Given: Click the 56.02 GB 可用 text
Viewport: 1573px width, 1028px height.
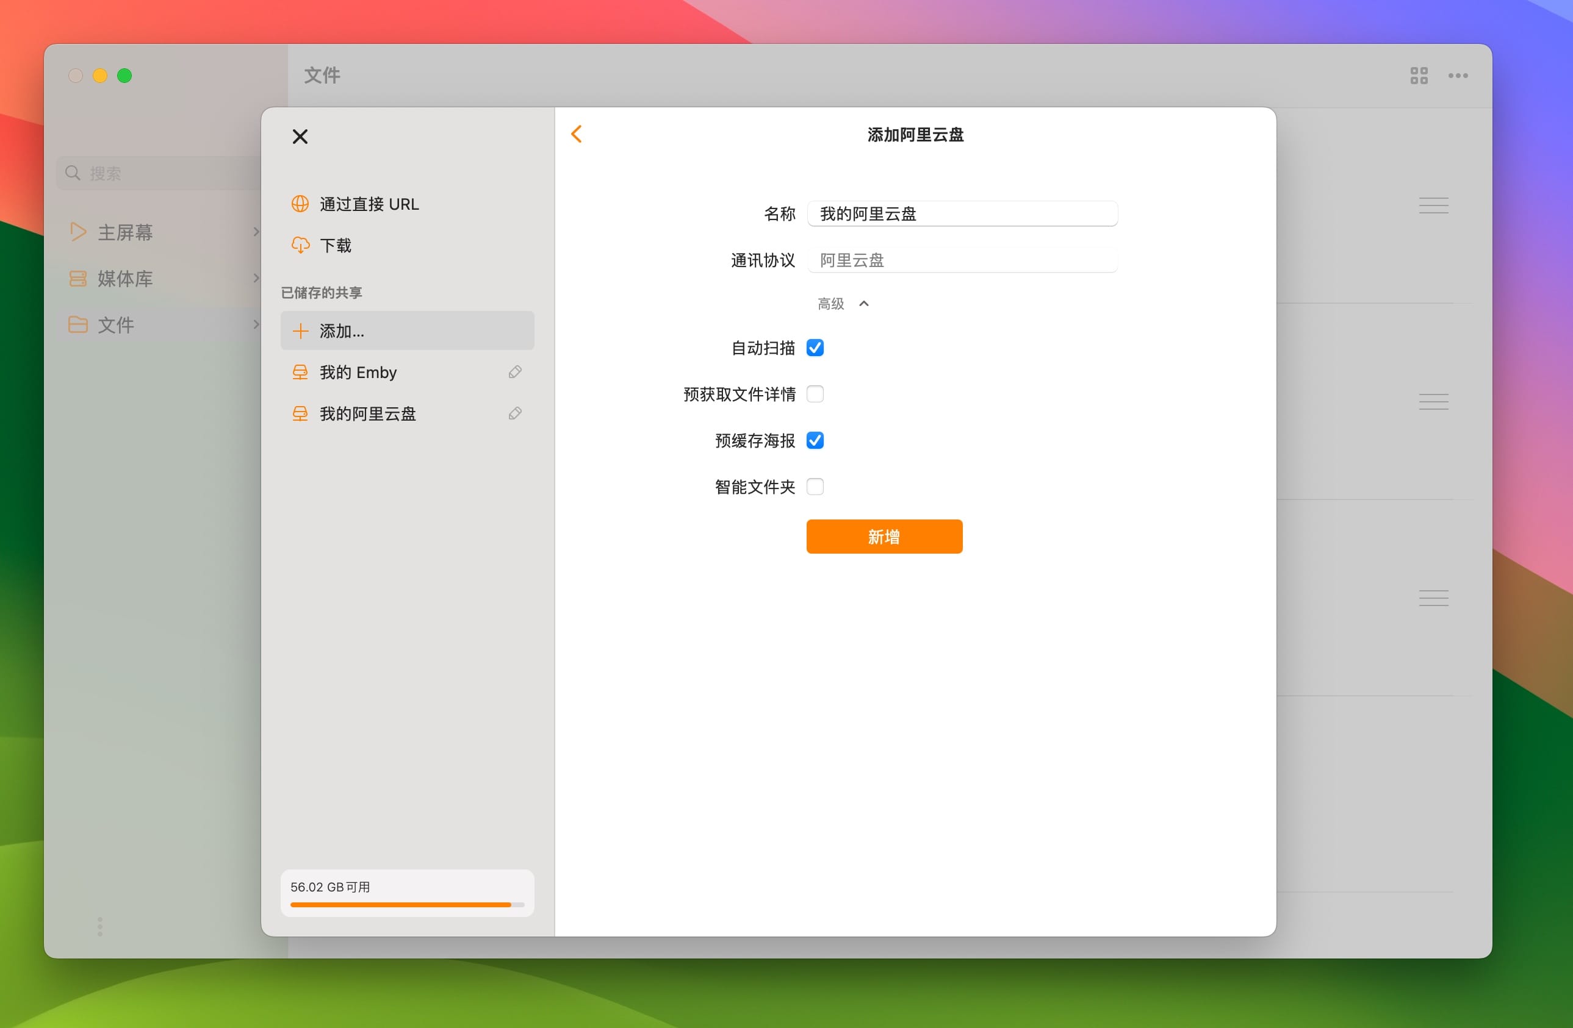Looking at the screenshot, I should (x=331, y=887).
